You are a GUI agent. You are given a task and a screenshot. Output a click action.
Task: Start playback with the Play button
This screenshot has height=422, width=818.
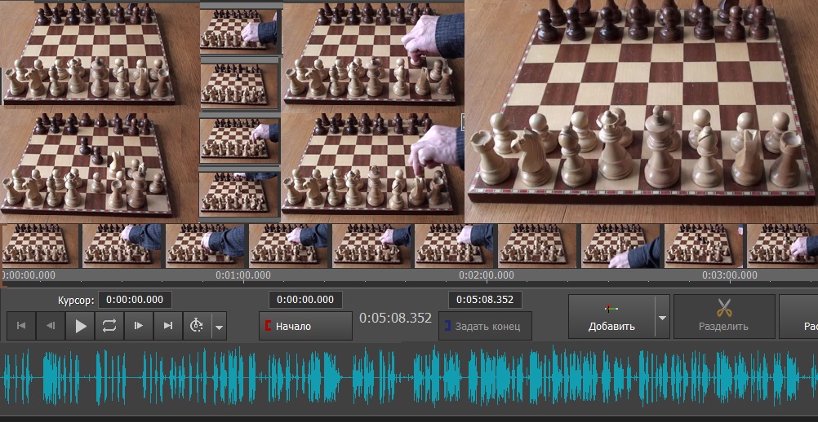[80, 326]
